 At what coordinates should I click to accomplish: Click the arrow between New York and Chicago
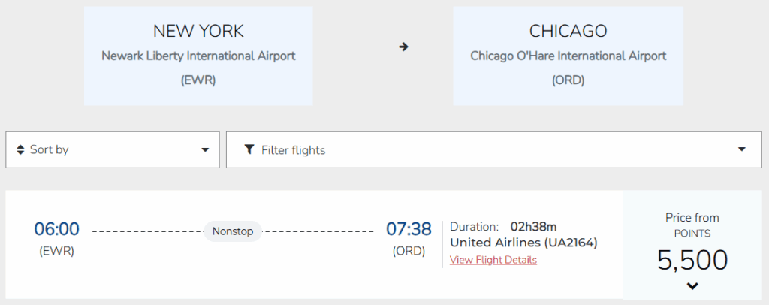403,47
